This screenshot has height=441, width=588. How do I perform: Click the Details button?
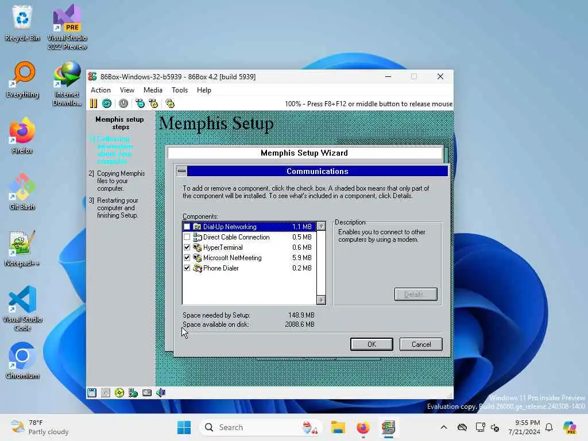click(416, 295)
